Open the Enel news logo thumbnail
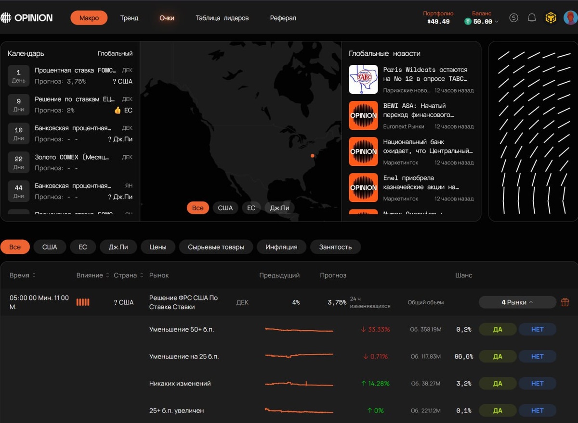 363,187
